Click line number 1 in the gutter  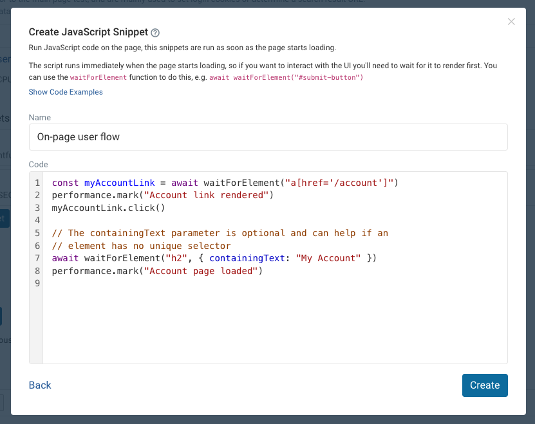click(37, 183)
